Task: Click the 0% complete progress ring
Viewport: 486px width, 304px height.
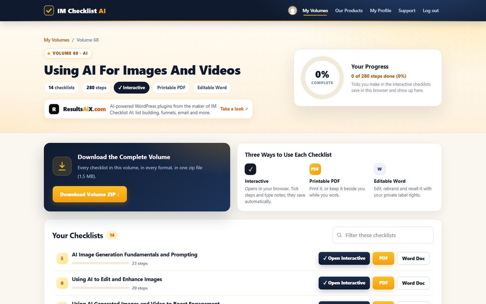Action: pyautogui.click(x=322, y=77)
